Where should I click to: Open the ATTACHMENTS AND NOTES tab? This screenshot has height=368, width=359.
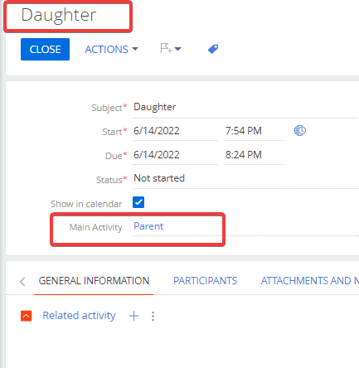click(x=310, y=281)
